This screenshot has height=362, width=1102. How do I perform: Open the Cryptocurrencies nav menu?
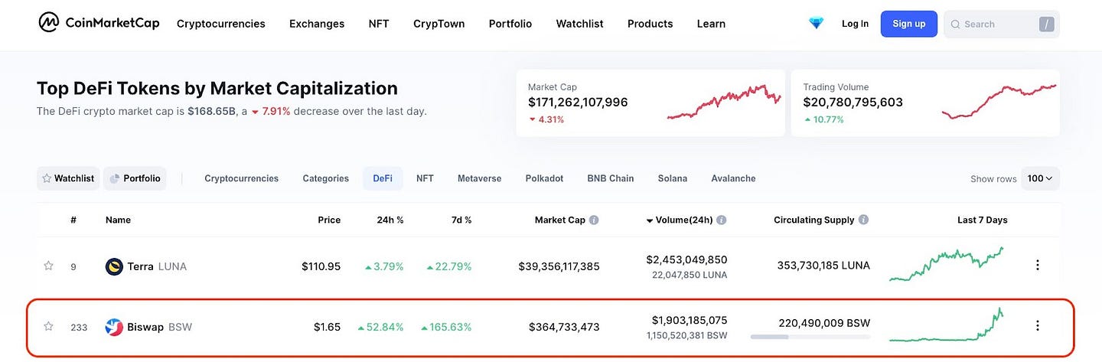click(220, 24)
